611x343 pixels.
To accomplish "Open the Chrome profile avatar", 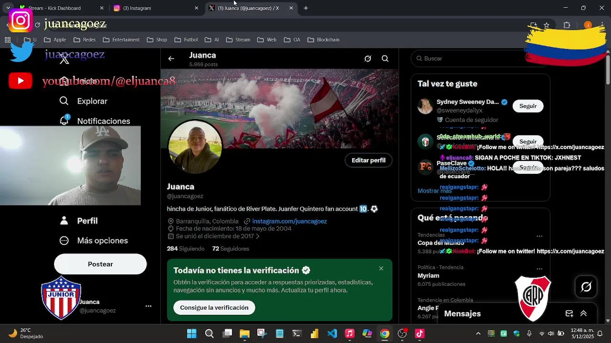I will point(588,25).
